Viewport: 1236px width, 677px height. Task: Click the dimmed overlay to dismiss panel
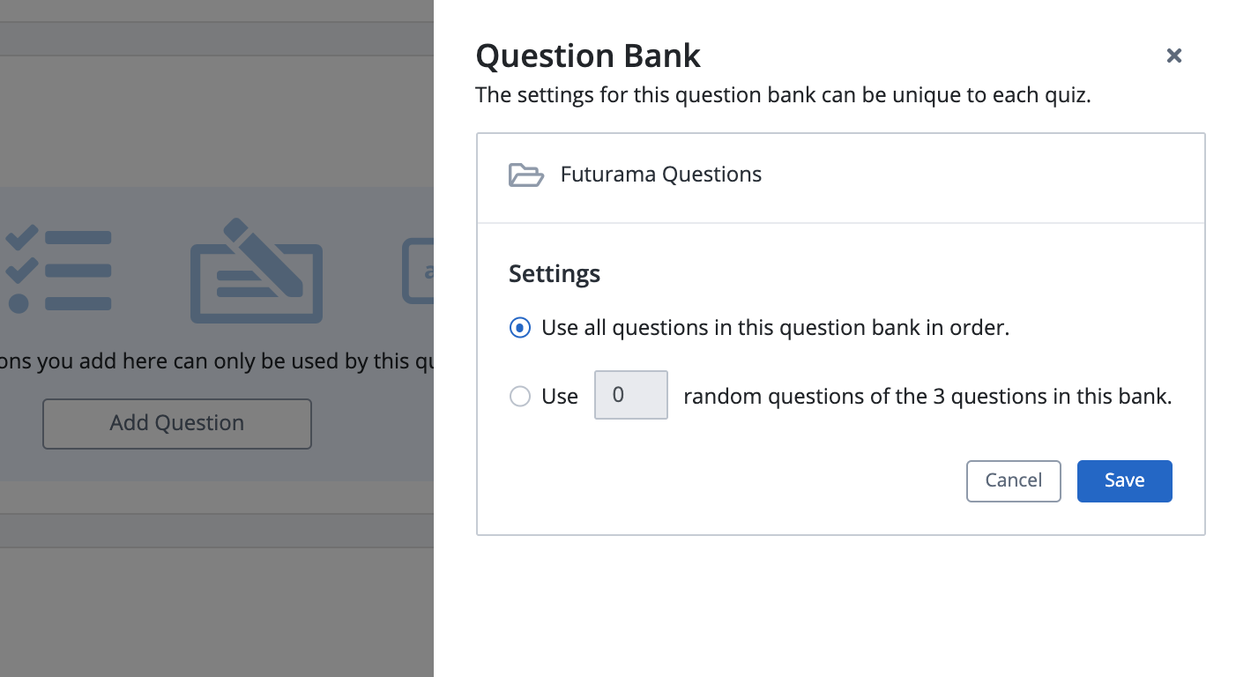[216, 599]
